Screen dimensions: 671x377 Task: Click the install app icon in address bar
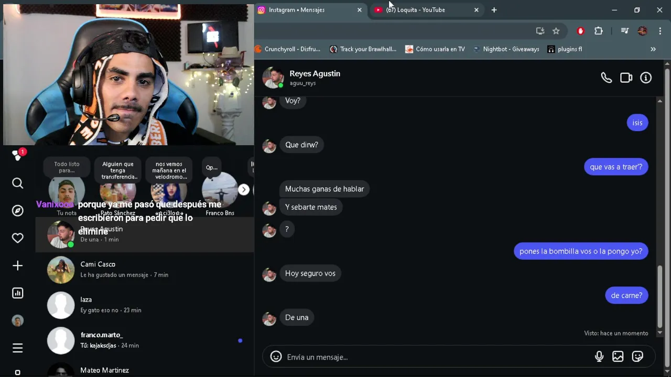540,31
